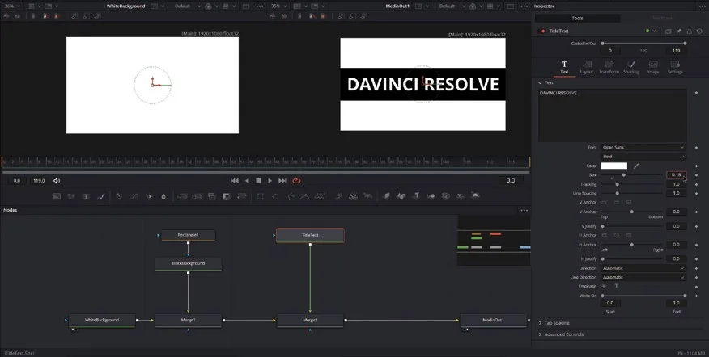
Task: Add a Matte Control node from the toolbar
Action: click(x=227, y=196)
